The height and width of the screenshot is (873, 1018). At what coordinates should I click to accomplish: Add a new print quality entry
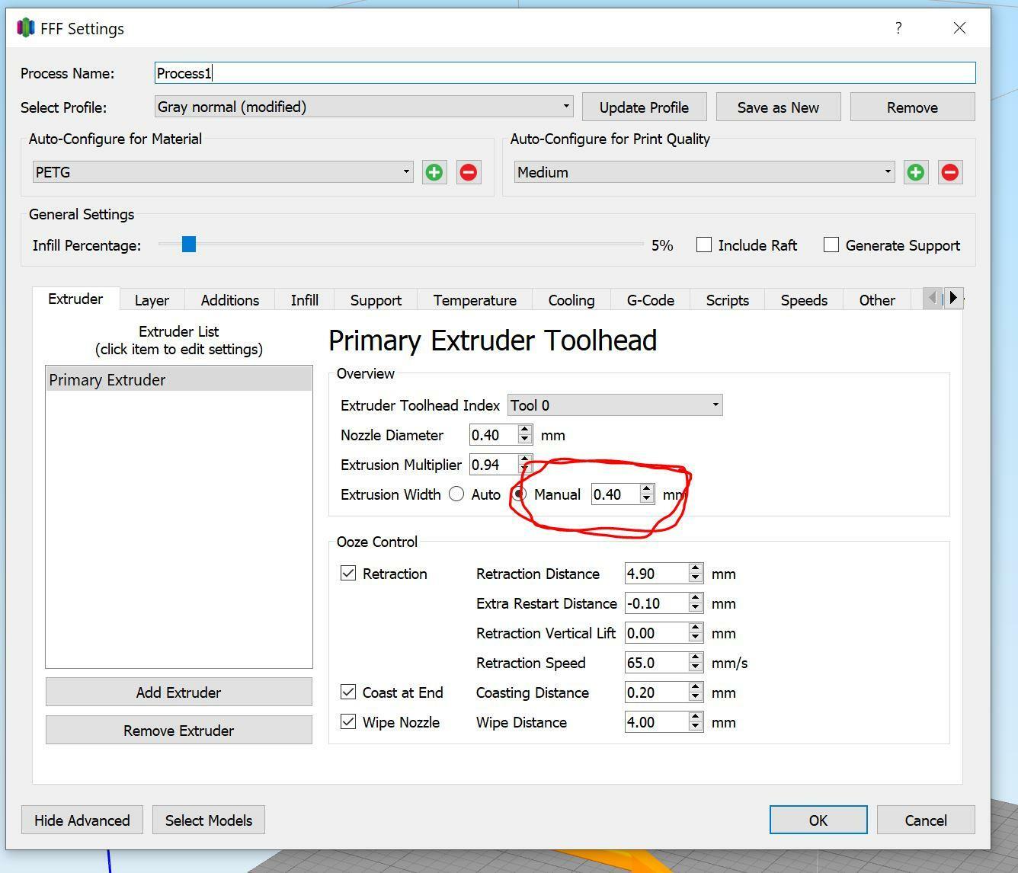(x=916, y=172)
